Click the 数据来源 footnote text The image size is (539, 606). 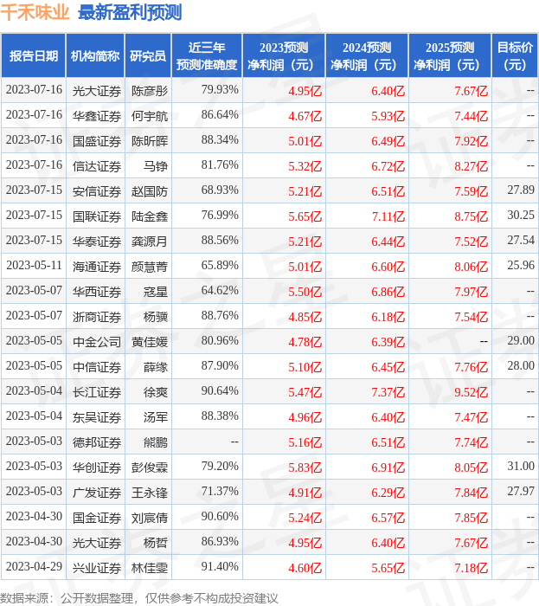pyautogui.click(x=139, y=598)
